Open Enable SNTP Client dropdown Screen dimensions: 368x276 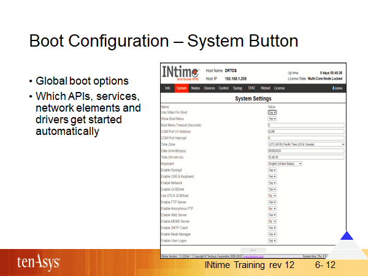(x=272, y=228)
